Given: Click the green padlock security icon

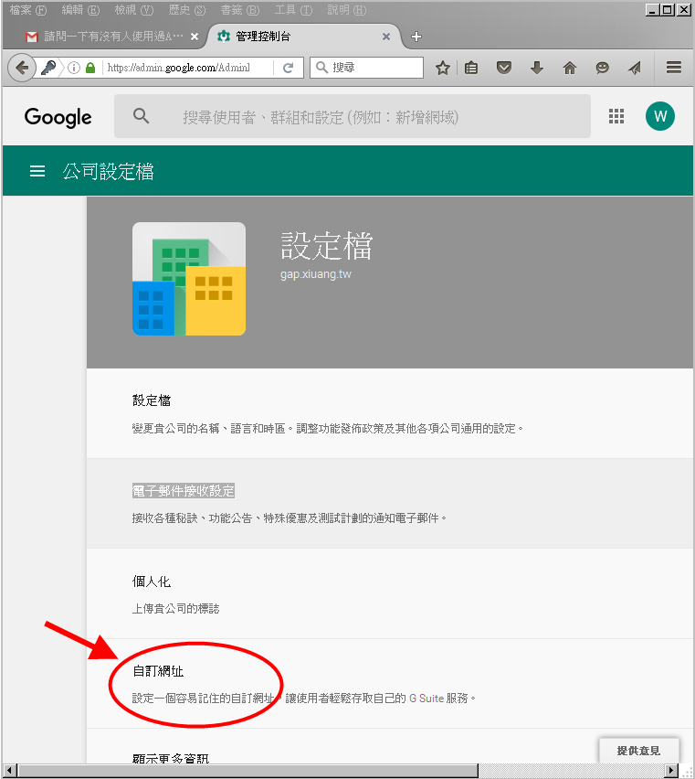Looking at the screenshot, I should [x=90, y=68].
